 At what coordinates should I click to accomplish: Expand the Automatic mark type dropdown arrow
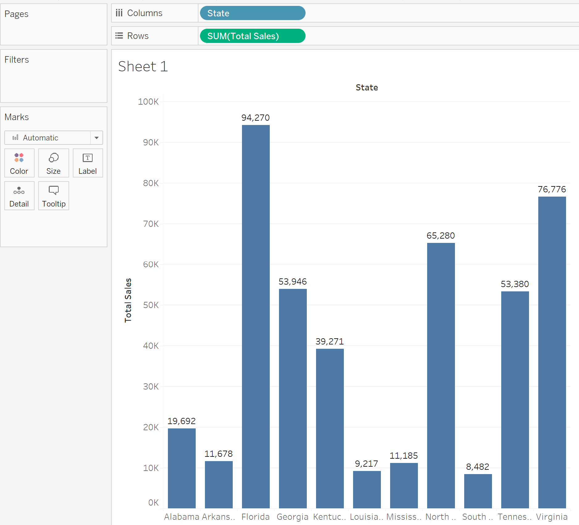point(97,138)
